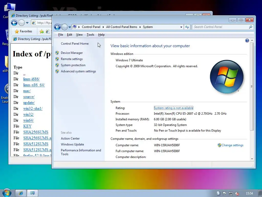Open the update/ directory link
The image size is (262, 197).
(29, 103)
